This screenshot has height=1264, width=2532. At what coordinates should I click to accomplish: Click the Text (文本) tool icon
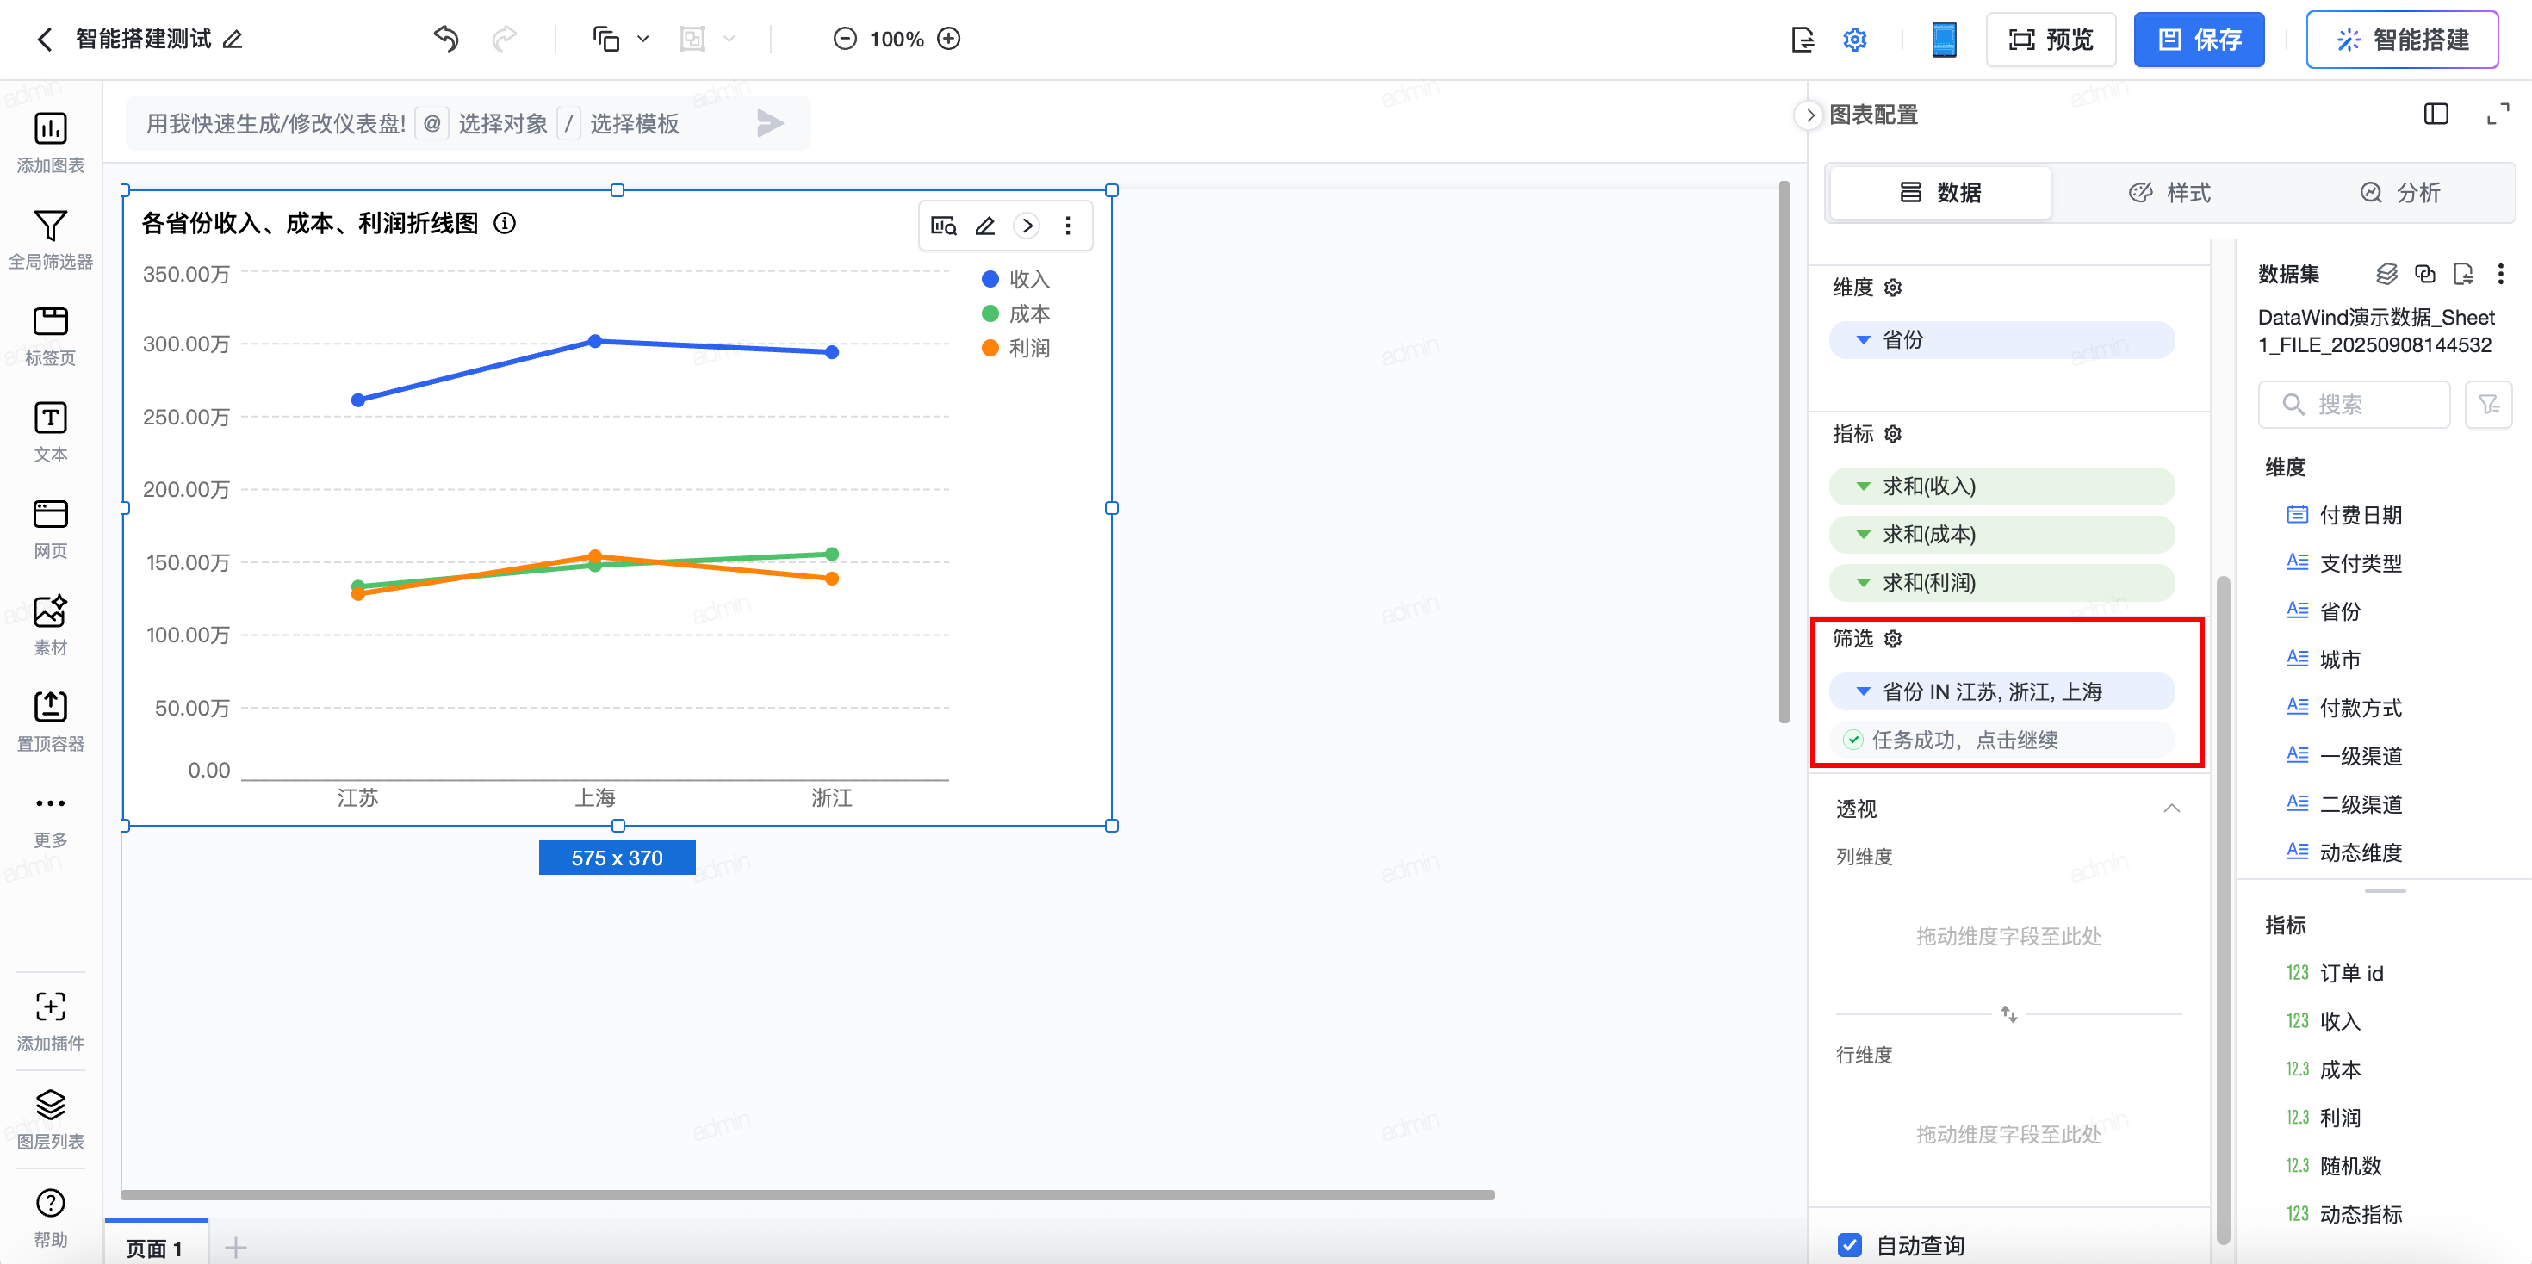[50, 418]
